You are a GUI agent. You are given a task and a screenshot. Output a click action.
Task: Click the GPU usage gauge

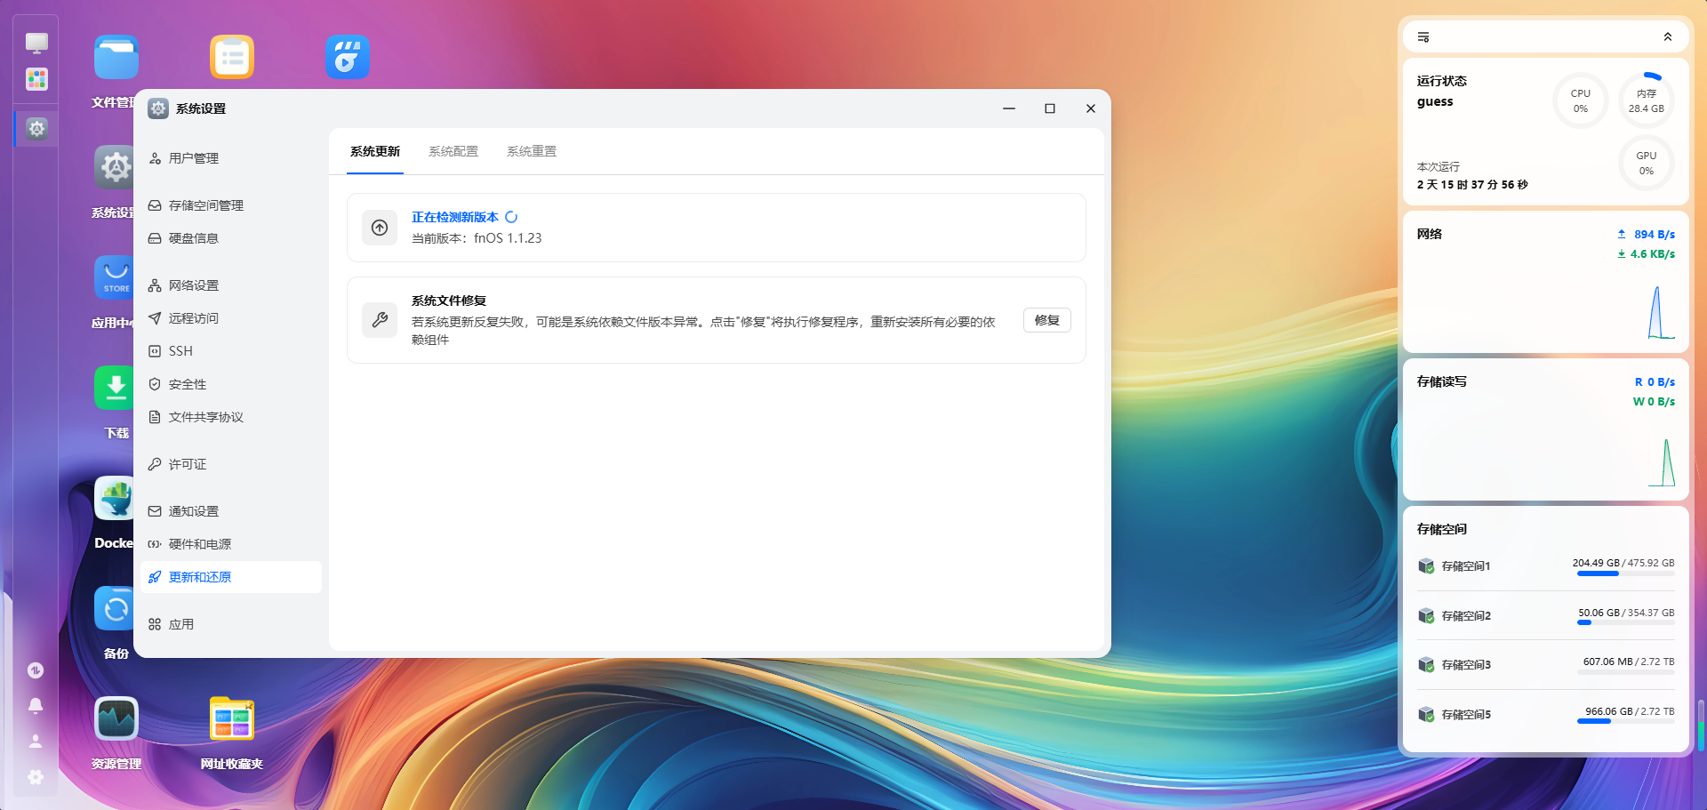1647,163
